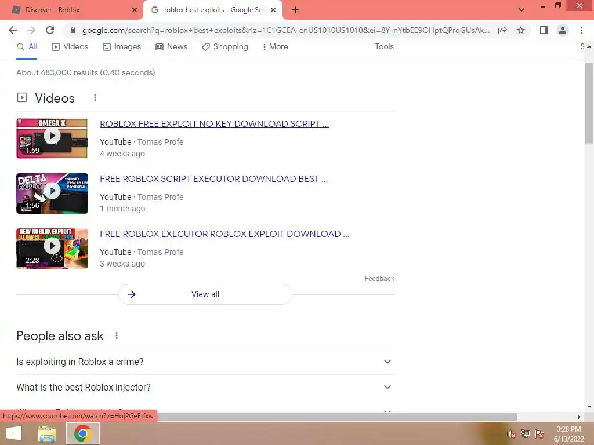Click the address bar URL
The width and height of the screenshot is (594, 445).
[x=285, y=30]
